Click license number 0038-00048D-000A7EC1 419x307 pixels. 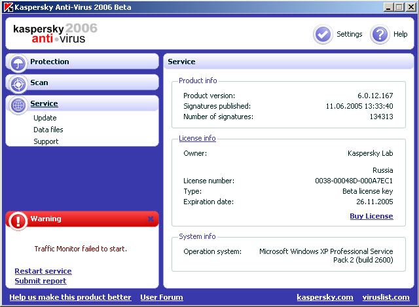(x=354, y=181)
